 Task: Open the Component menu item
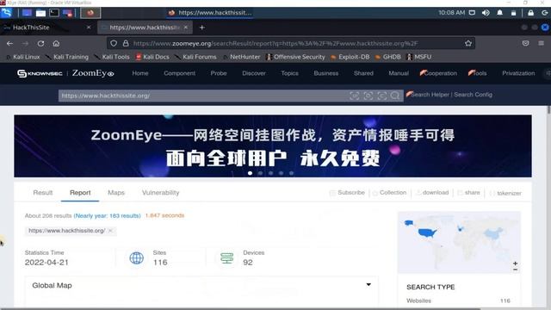[x=180, y=73]
